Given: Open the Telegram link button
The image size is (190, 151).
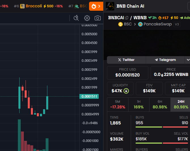Looking at the screenshot, I should coord(165,60).
